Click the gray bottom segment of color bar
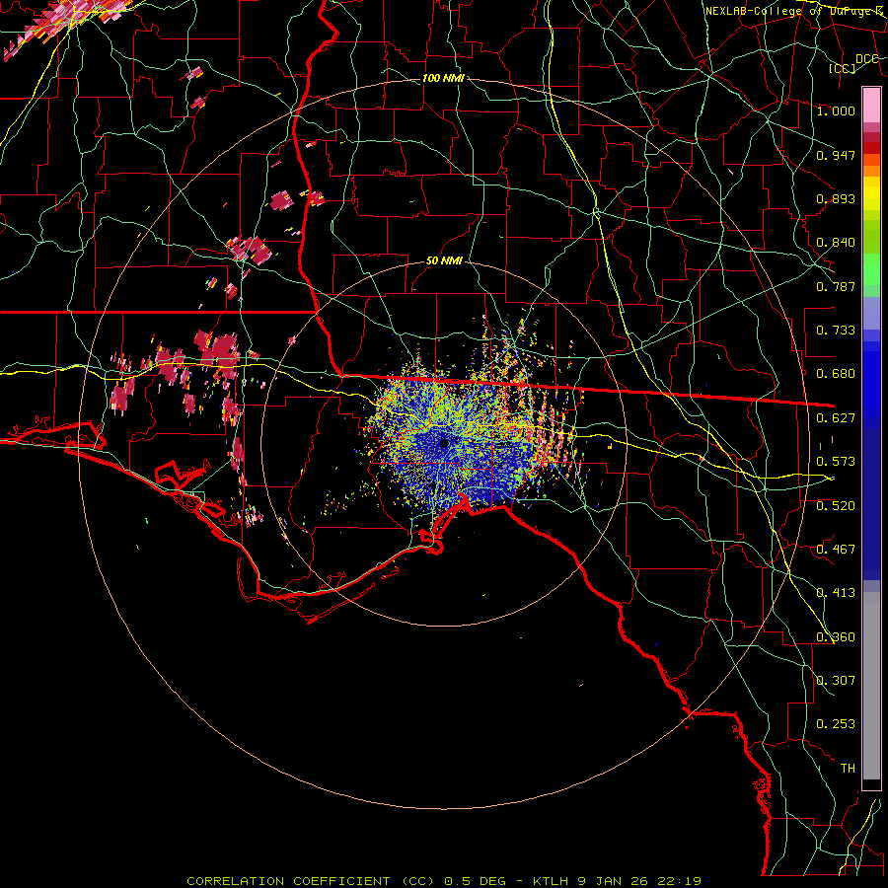 871,686
